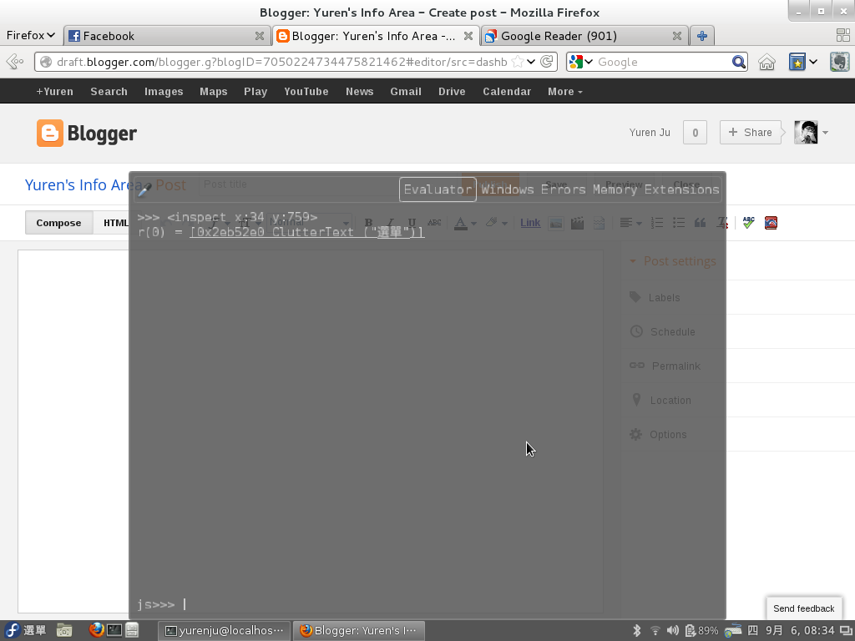The height and width of the screenshot is (641, 855).
Task: Open Calendar in the Google bar
Action: pyautogui.click(x=507, y=92)
